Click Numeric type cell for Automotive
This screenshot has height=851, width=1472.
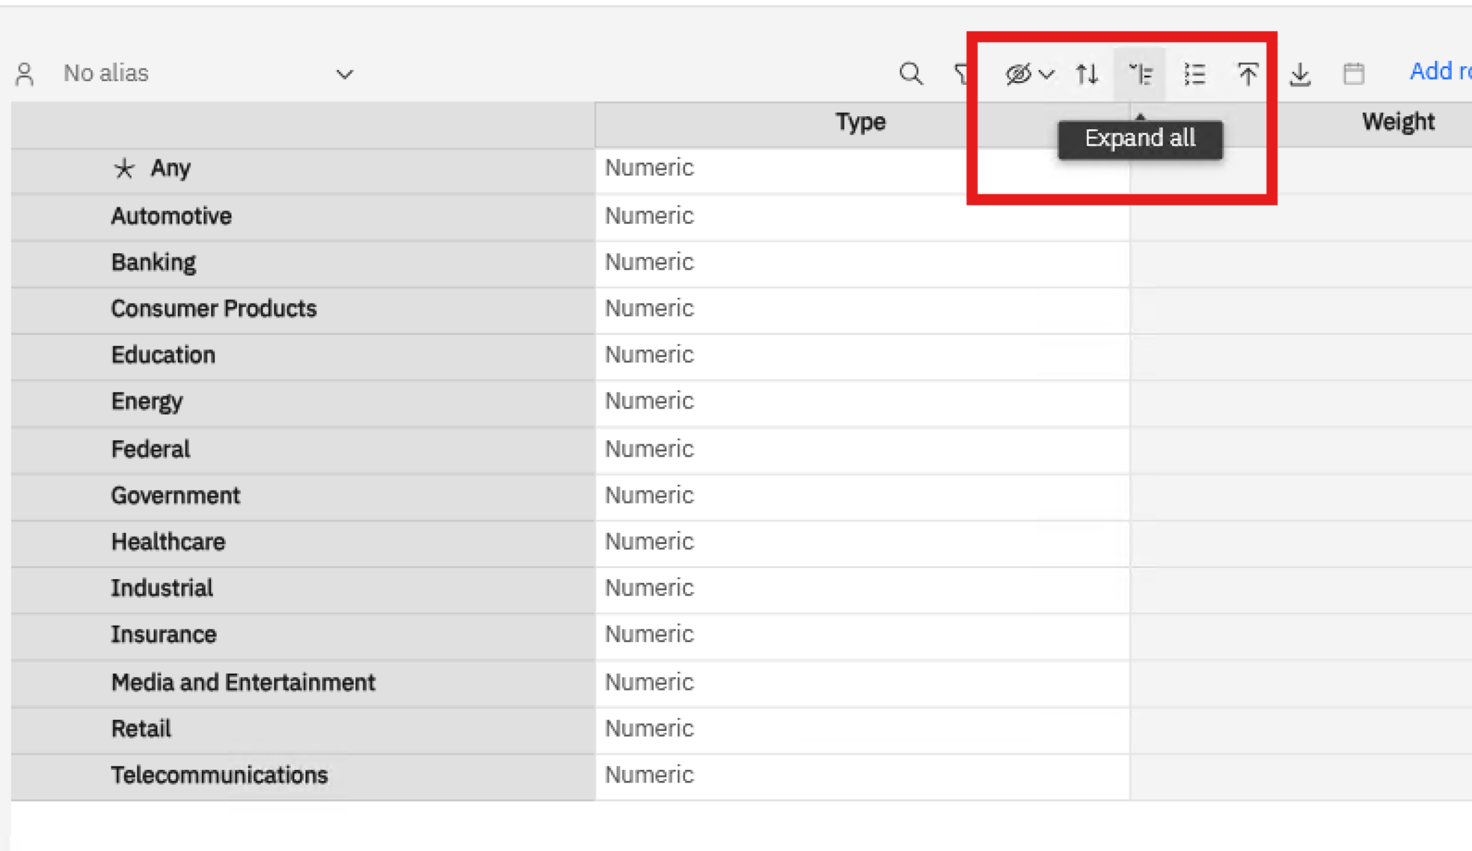[x=862, y=217]
